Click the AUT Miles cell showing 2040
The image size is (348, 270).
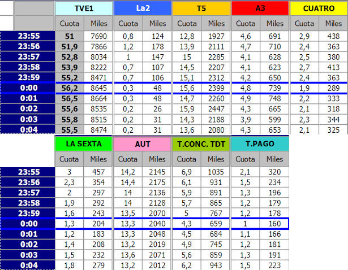[157, 224]
